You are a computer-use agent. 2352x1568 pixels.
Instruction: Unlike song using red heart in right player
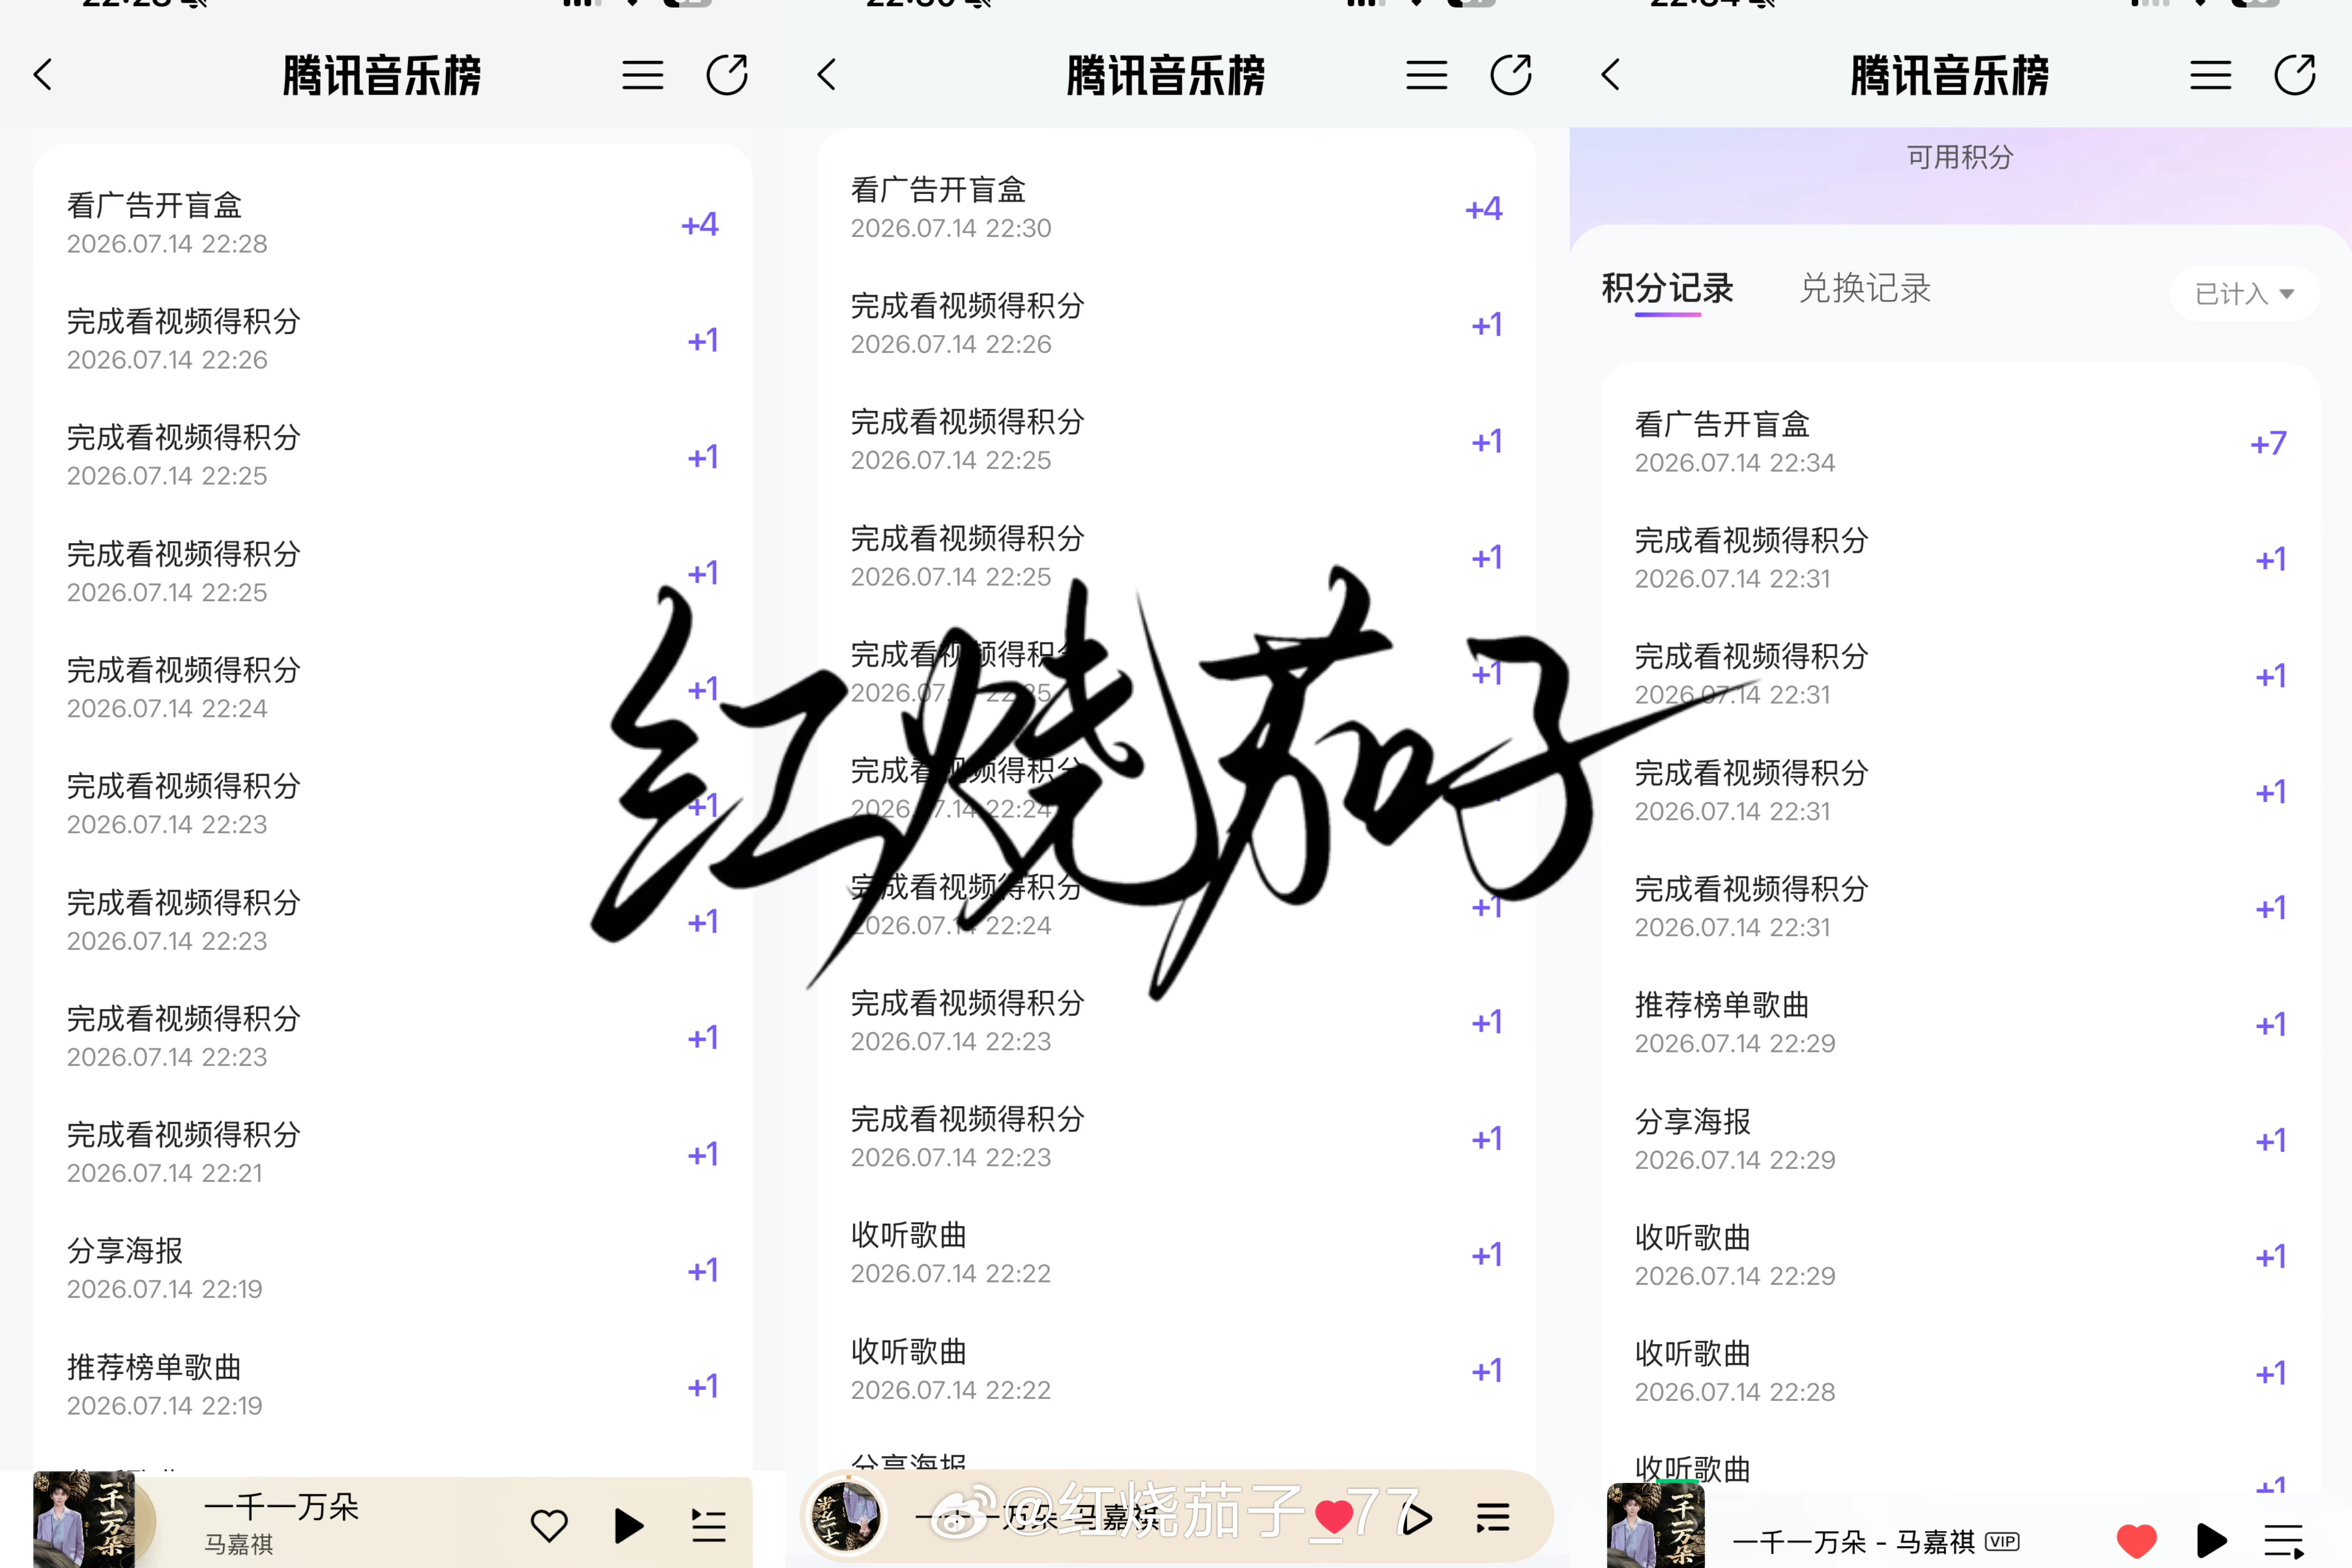pyautogui.click(x=2137, y=1541)
